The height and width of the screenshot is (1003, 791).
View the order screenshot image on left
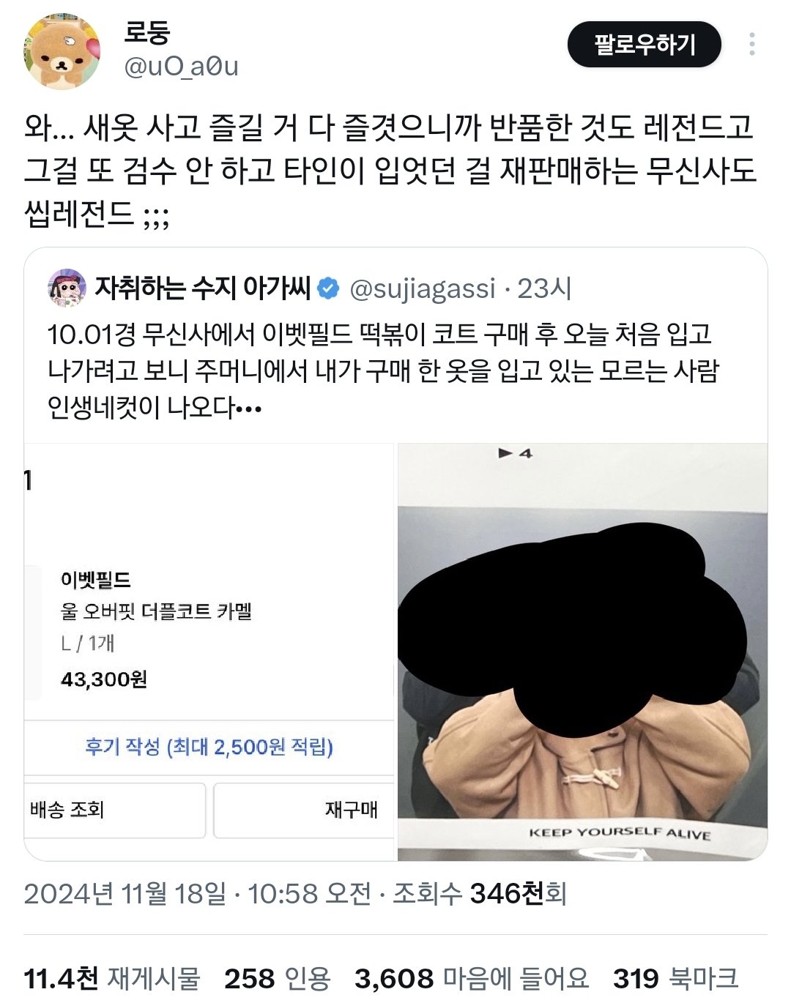click(209, 652)
